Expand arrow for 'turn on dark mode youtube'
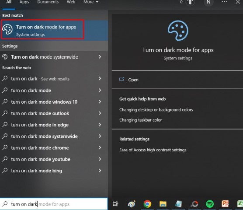The image size is (243, 210). click(100, 159)
